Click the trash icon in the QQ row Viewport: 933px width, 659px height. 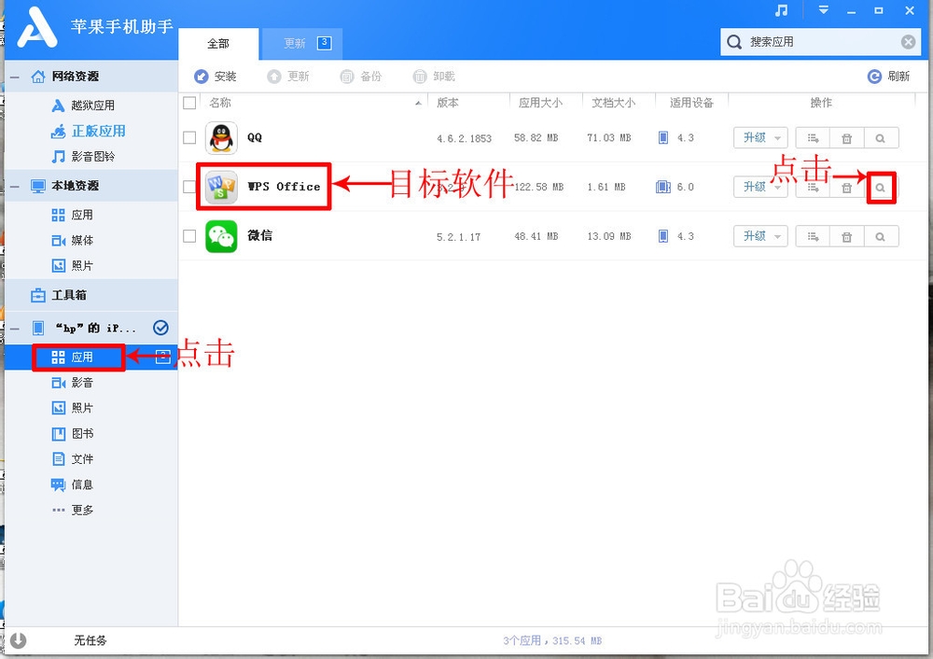846,137
